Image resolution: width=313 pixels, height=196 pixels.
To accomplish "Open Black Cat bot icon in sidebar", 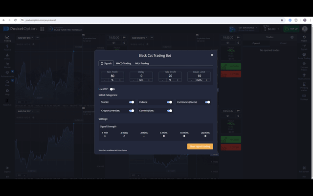I will [7, 101].
